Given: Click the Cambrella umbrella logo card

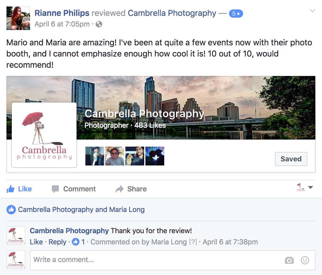Looking at the screenshot, I should (44, 135).
